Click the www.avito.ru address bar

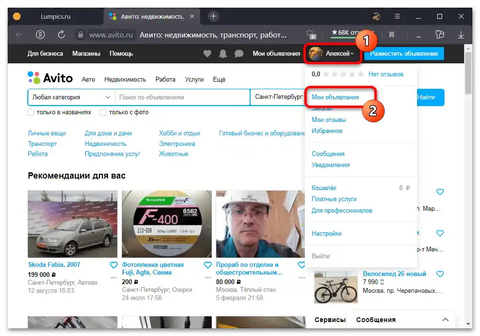[x=111, y=35]
